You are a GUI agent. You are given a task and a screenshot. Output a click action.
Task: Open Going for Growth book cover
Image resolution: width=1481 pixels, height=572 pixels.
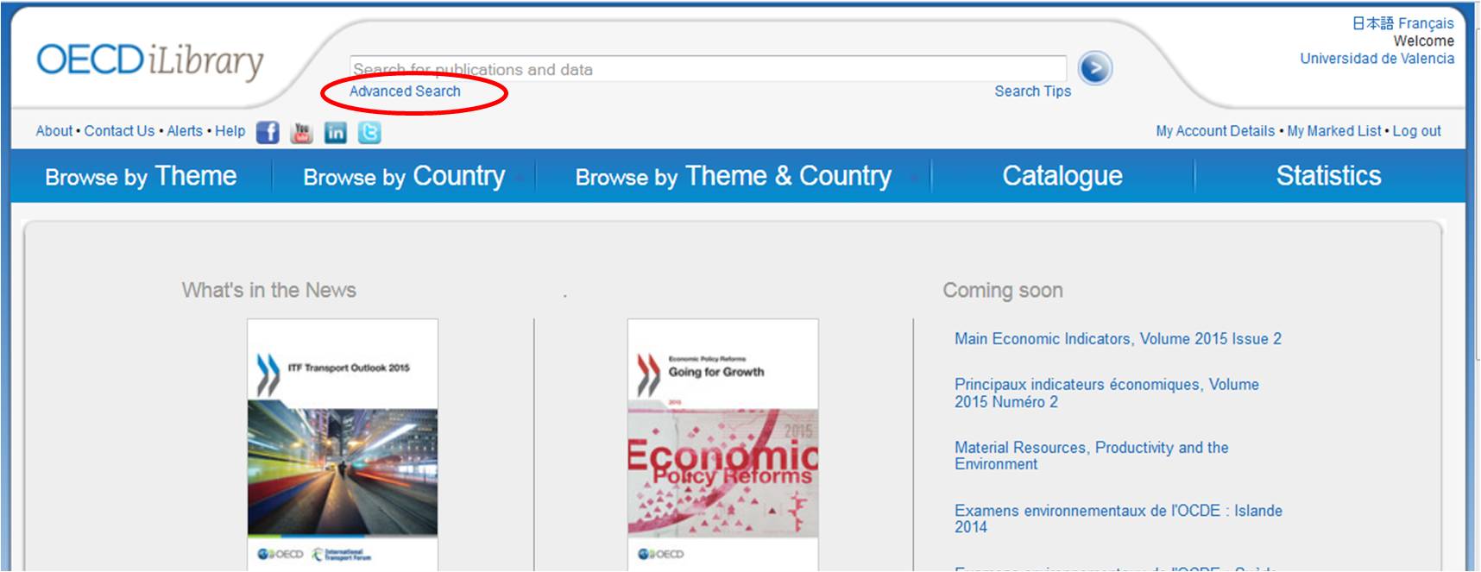[723, 444]
